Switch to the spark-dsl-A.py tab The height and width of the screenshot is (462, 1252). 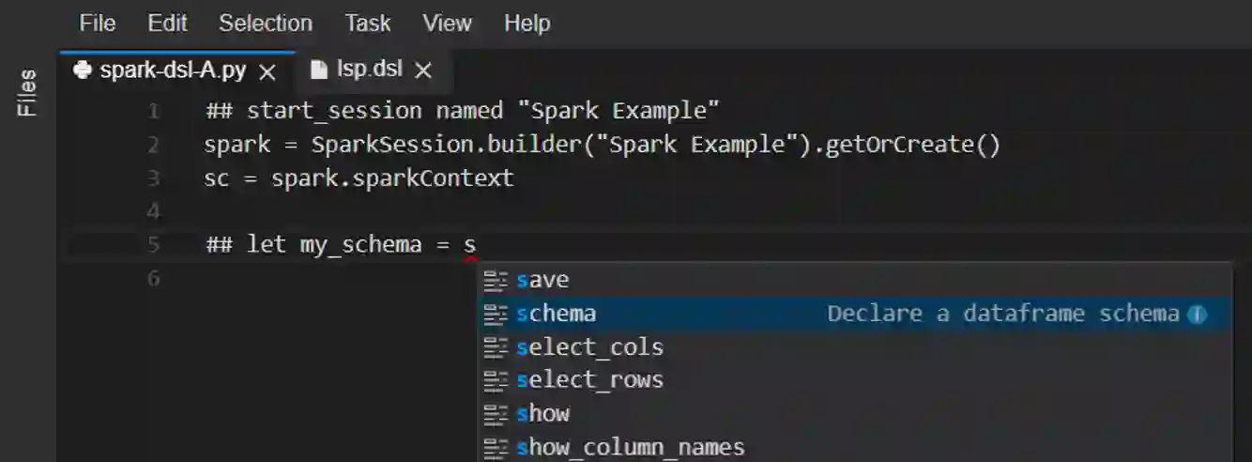point(173,70)
